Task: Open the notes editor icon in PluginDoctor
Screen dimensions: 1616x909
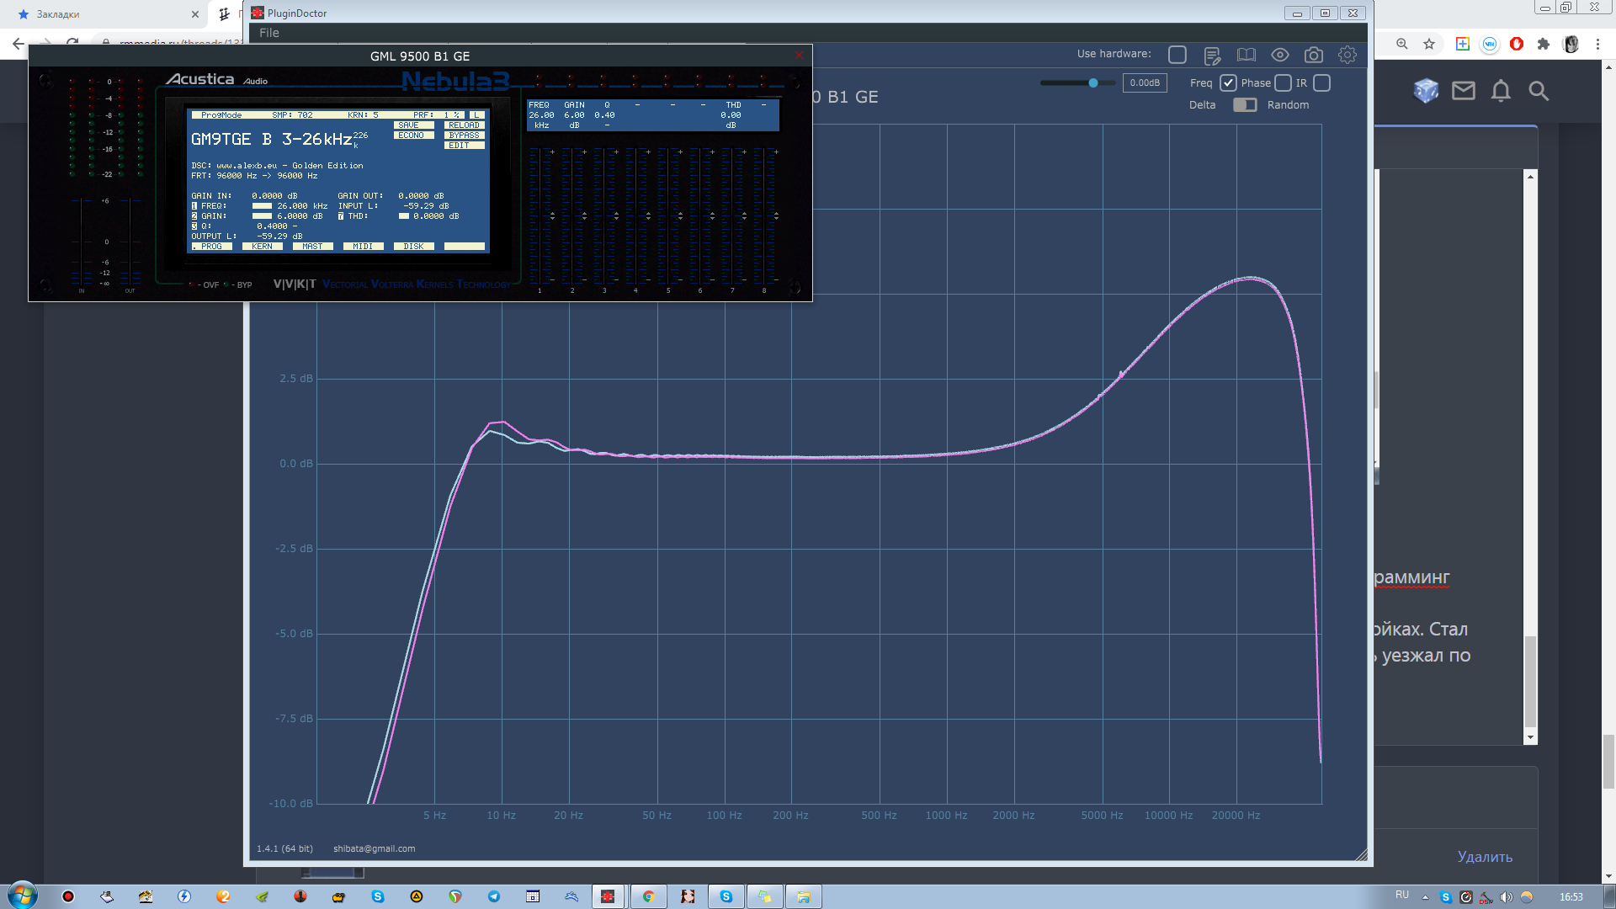Action: (1212, 56)
